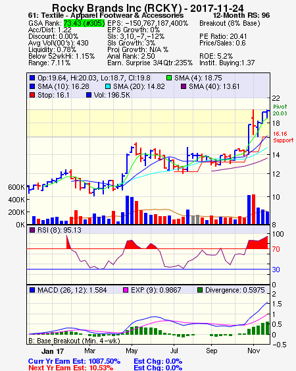Click the green SMA (4) legend swatch
The width and height of the screenshot is (296, 371).
(169, 78)
